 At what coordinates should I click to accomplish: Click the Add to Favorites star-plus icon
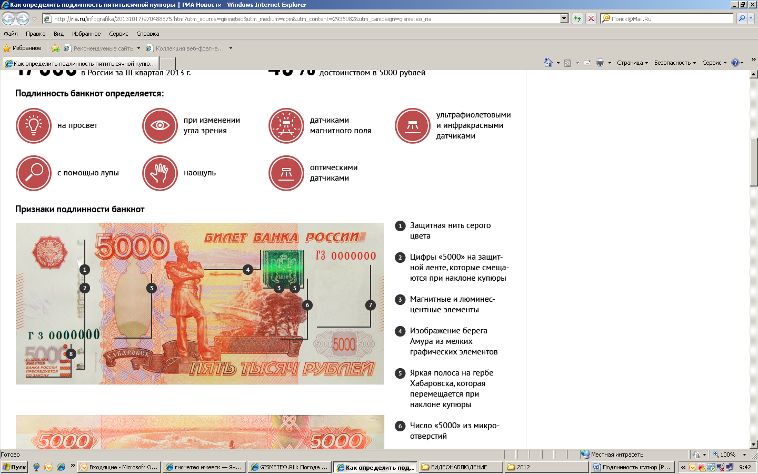[x=55, y=48]
